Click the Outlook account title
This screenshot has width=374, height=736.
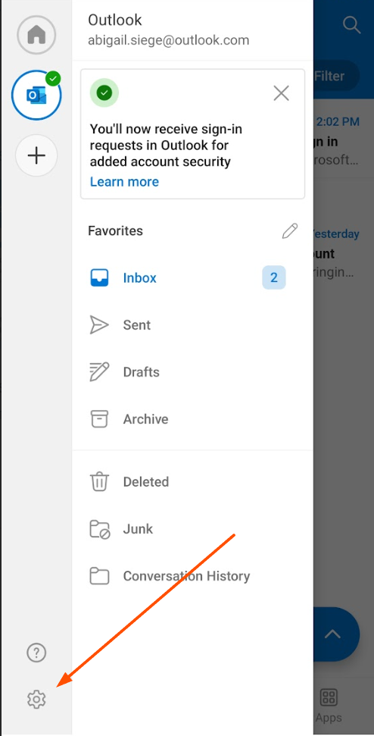[115, 20]
